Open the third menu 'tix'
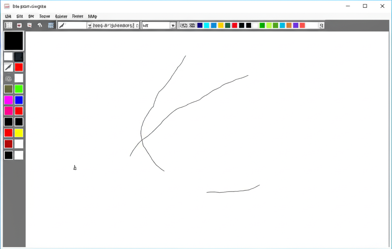Screen dimensions: 392x249 click(31, 16)
